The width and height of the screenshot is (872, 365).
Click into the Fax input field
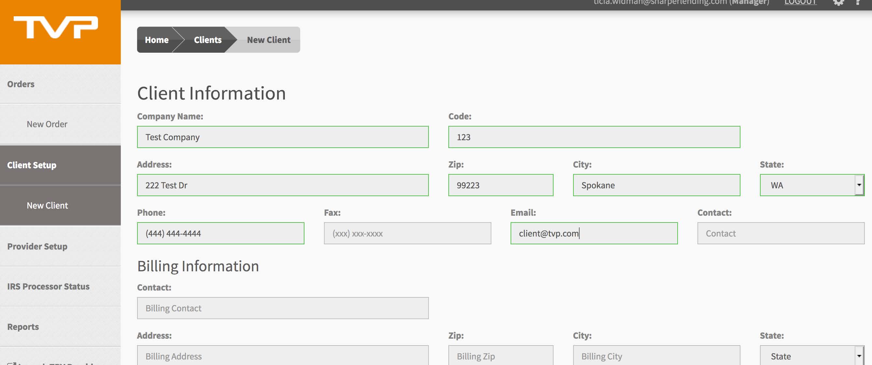tap(407, 233)
